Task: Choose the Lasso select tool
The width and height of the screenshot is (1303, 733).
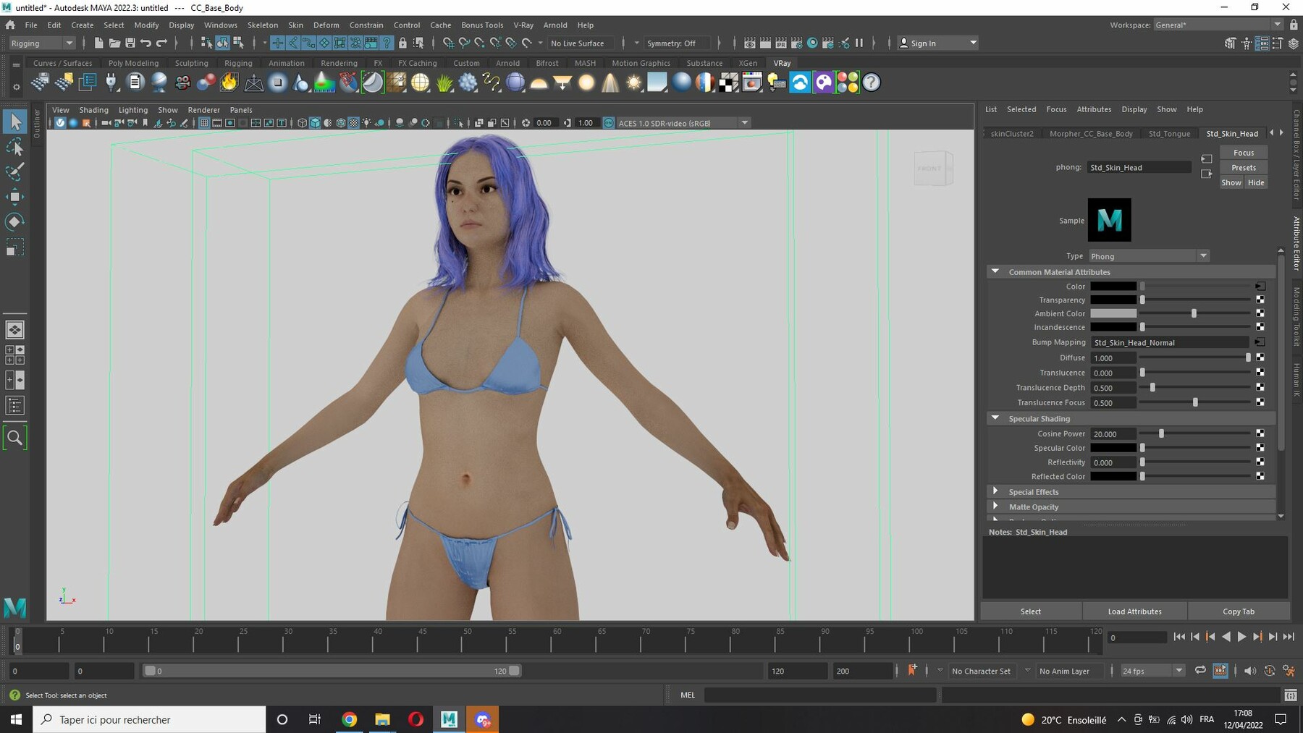Action: [14, 148]
